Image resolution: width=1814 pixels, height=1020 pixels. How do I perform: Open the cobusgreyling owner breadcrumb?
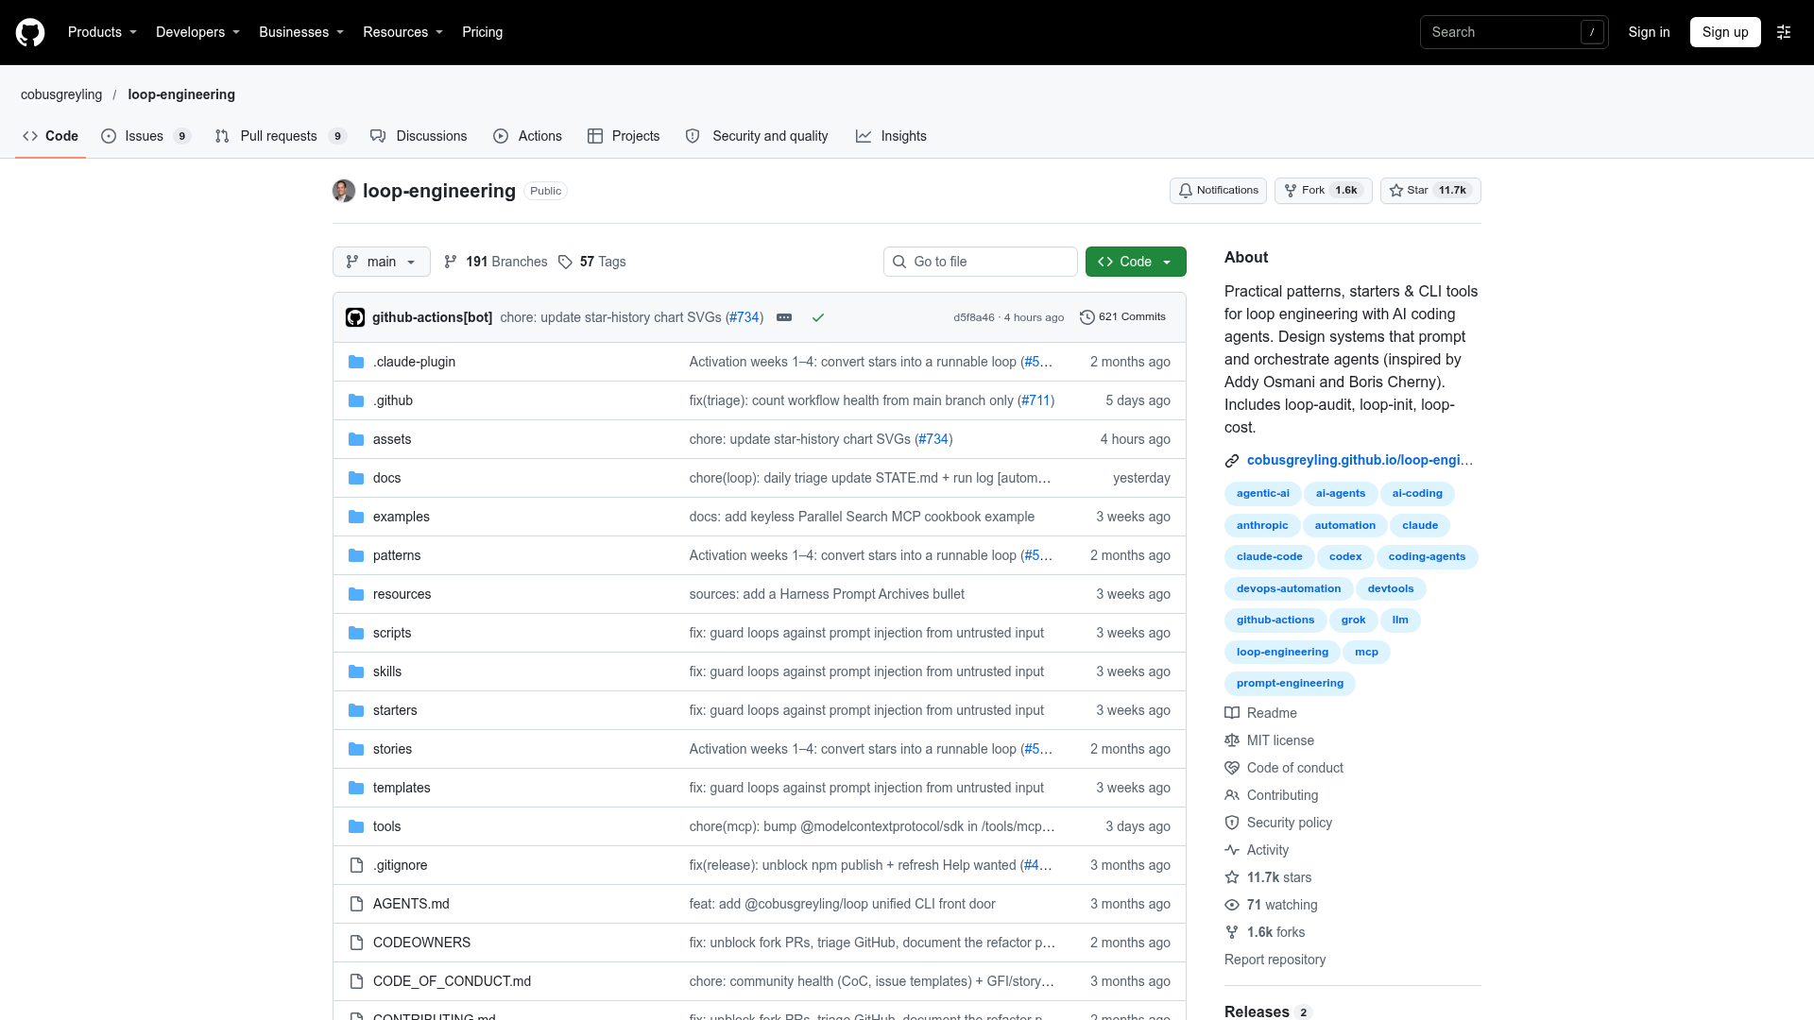click(x=61, y=94)
